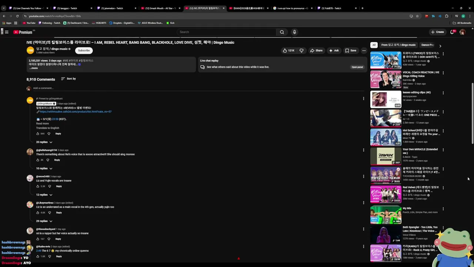Expand 29 replies under @Likeymartinez comment
Image resolution: width=474 pixels, height=267 pixels.
click(x=44, y=221)
